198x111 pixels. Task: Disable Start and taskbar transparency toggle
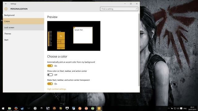click(50, 84)
